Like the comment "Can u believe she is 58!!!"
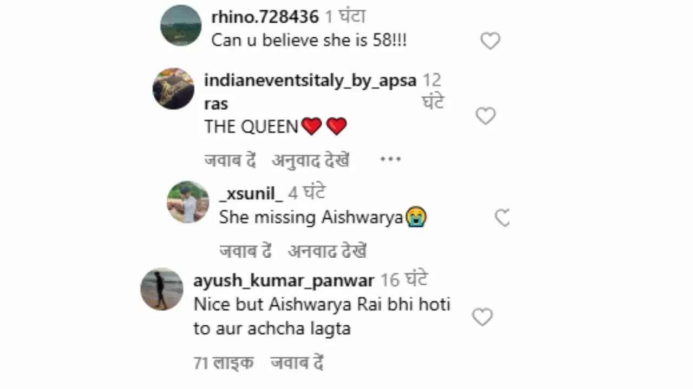The width and height of the screenshot is (693, 389). pos(490,41)
